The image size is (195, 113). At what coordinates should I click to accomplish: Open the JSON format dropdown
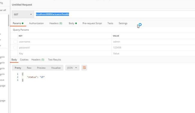72,68
